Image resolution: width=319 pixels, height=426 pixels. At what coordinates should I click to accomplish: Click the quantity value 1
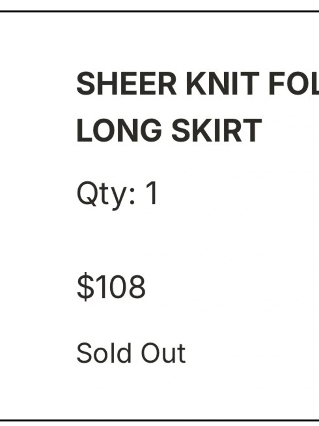[x=152, y=193]
